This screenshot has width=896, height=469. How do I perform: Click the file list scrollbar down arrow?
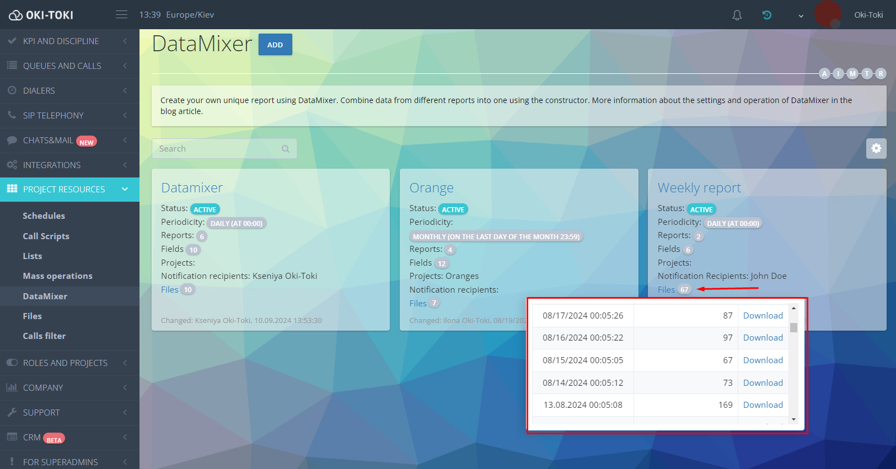793,419
